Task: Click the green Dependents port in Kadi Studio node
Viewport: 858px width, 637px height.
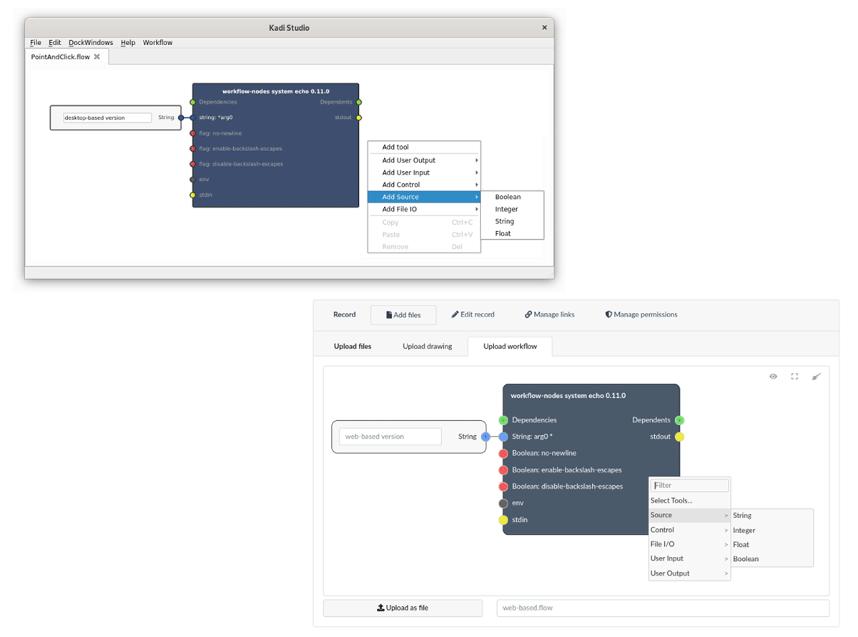Action: (x=359, y=102)
